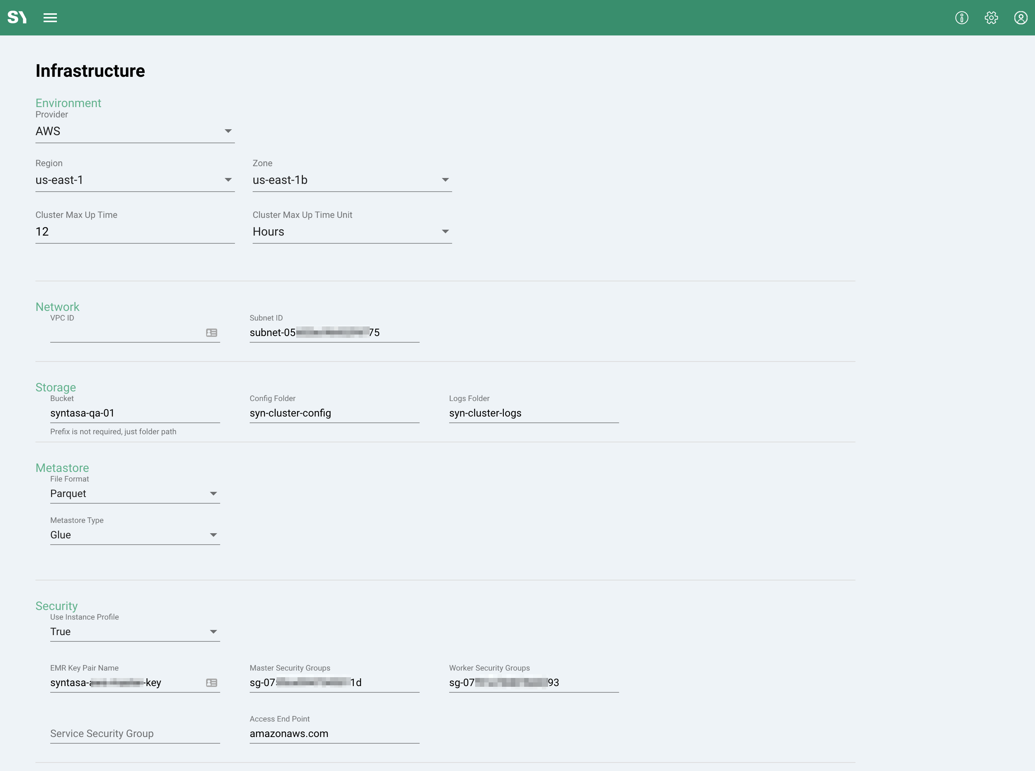Image resolution: width=1035 pixels, height=771 pixels.
Task: Click the info circle icon
Action: tap(961, 18)
